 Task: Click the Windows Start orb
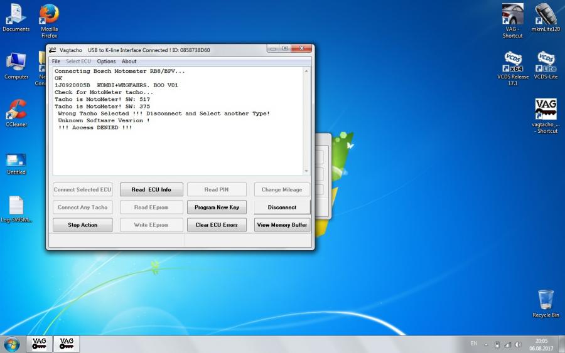click(11, 344)
